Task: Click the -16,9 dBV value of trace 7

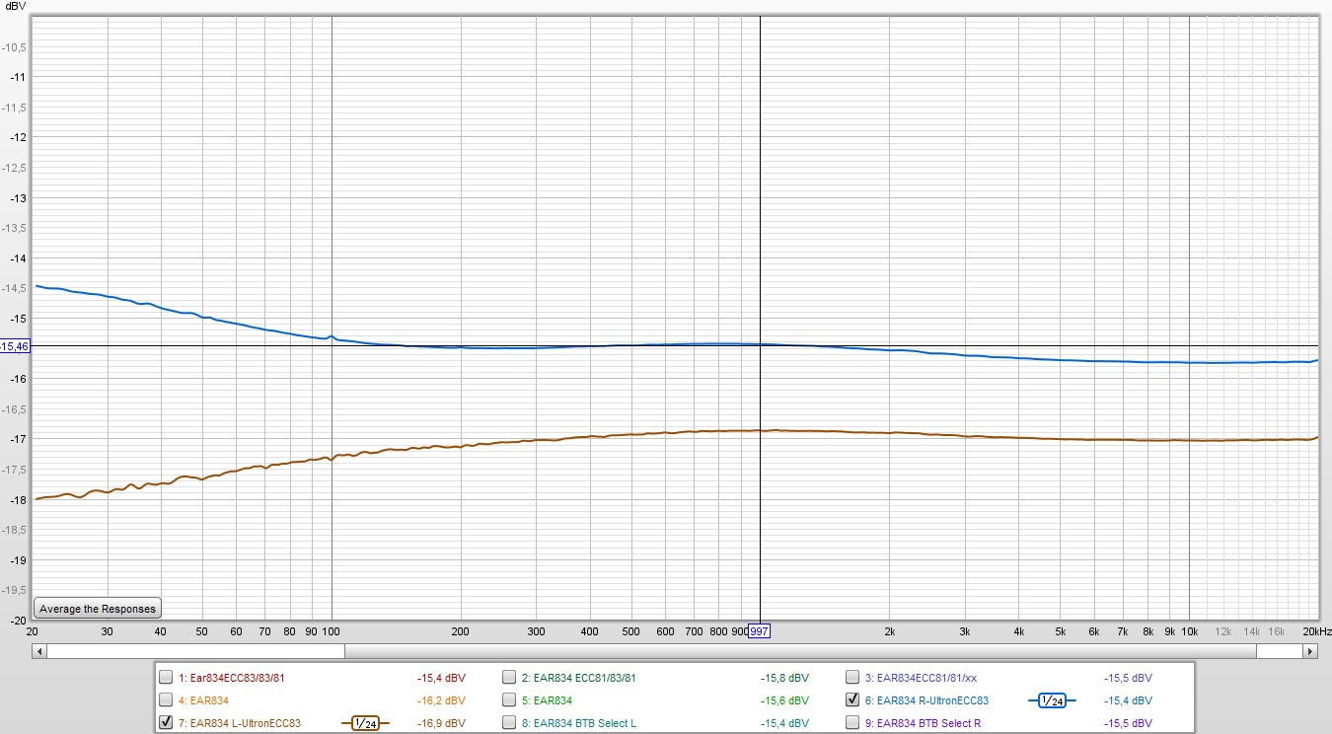Action: tap(441, 723)
